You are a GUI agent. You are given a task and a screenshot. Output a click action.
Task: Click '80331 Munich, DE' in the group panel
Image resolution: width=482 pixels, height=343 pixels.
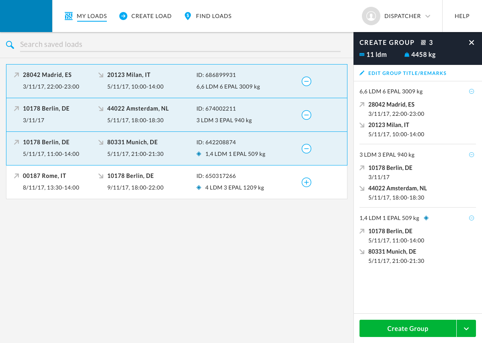pyautogui.click(x=392, y=252)
